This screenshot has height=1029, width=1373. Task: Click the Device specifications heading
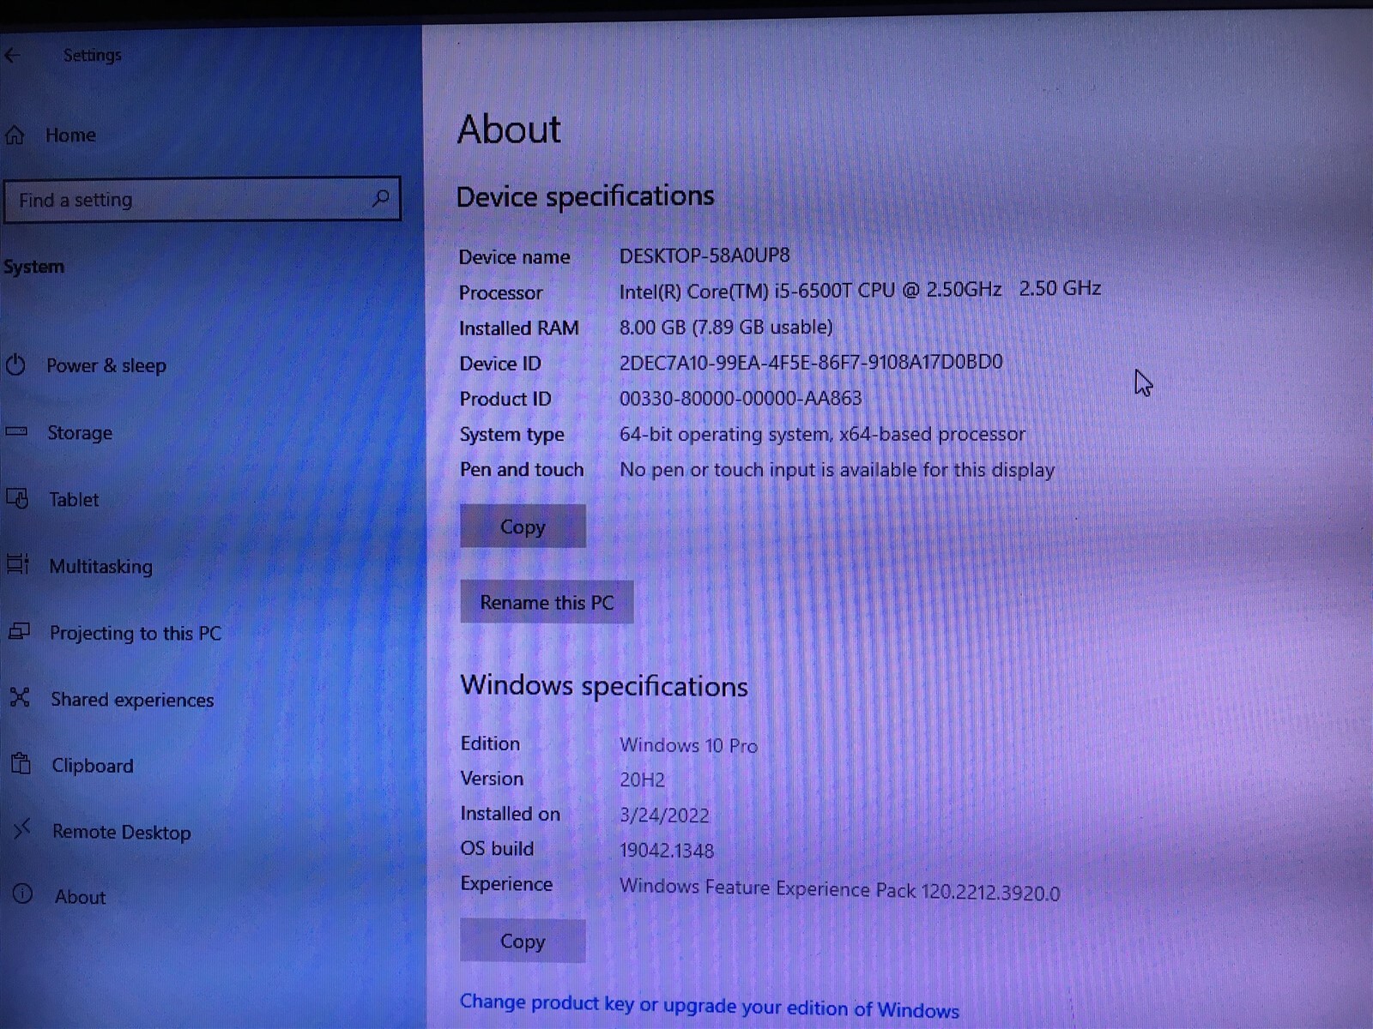pos(585,196)
